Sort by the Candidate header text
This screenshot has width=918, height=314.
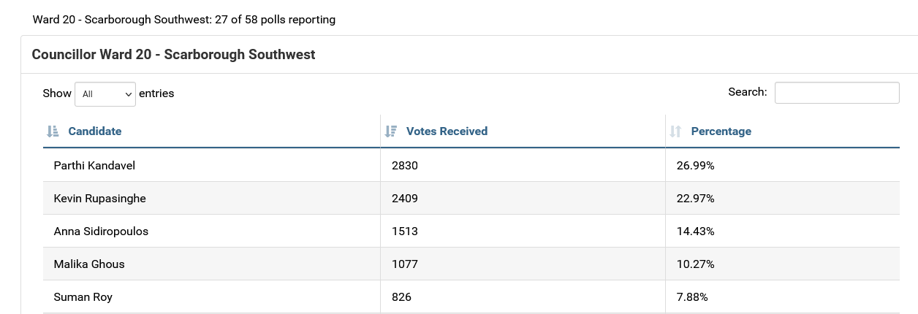(95, 131)
